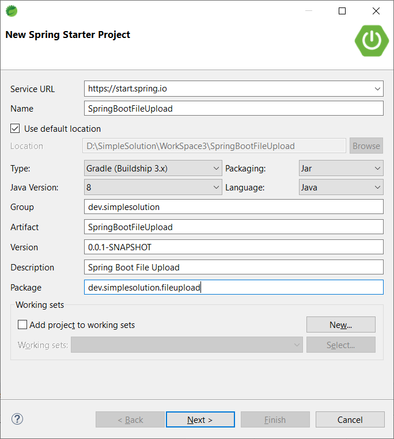Click the Location path field
The width and height of the screenshot is (394, 439).
coord(214,146)
